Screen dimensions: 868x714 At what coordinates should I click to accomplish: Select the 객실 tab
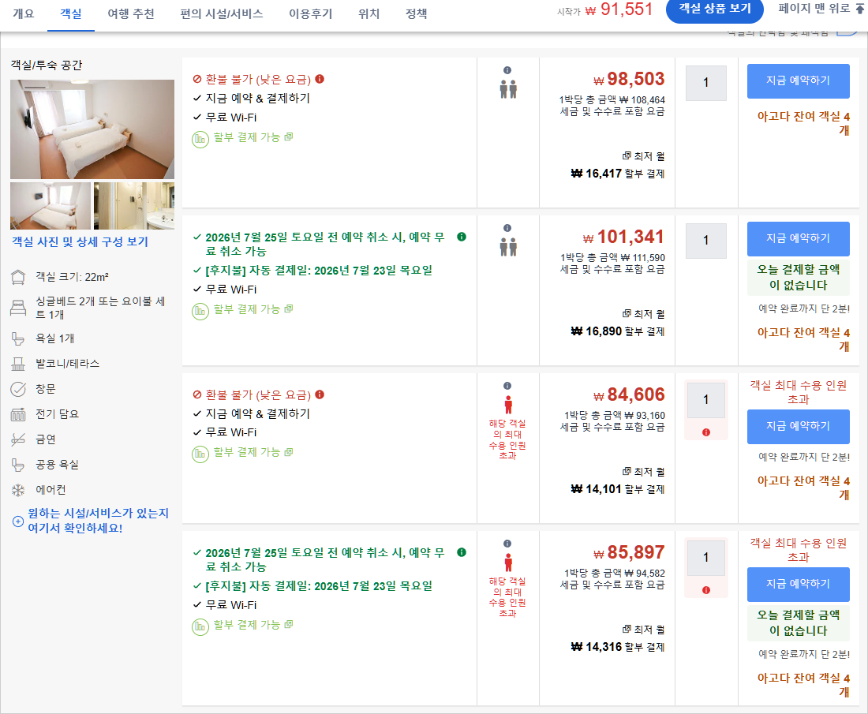pos(71,13)
